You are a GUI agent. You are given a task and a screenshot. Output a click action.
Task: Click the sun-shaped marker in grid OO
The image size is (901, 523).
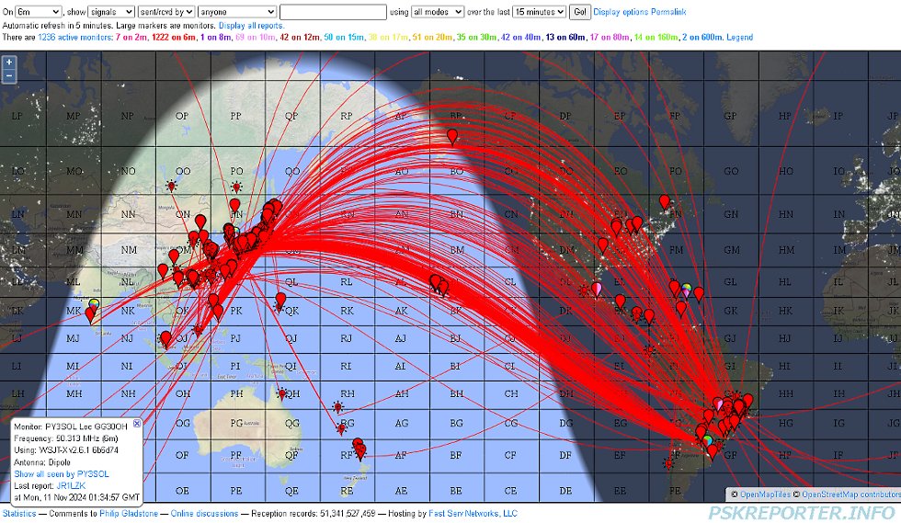(x=171, y=187)
